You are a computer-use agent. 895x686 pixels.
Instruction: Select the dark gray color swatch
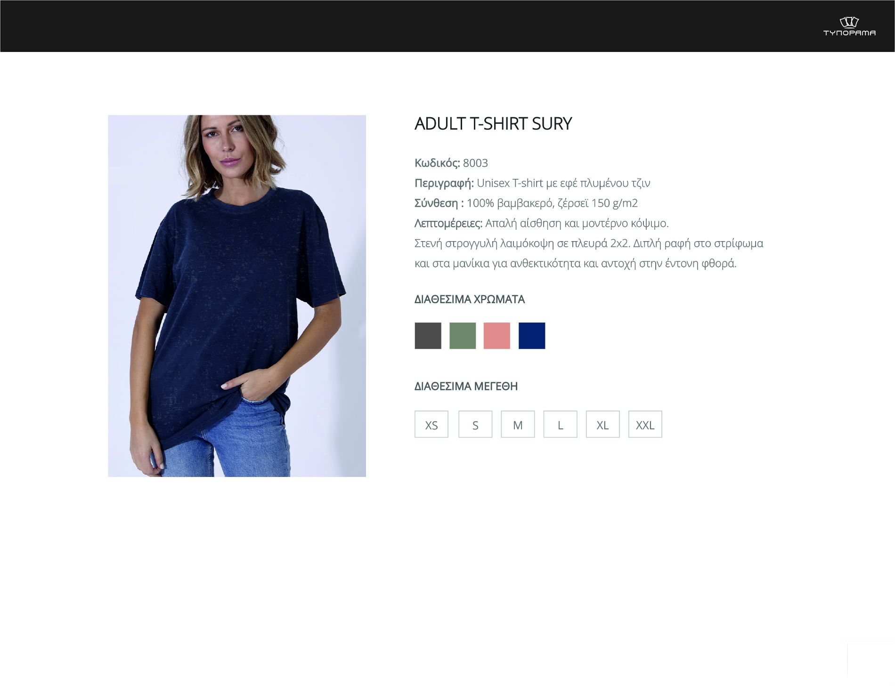[x=428, y=336]
